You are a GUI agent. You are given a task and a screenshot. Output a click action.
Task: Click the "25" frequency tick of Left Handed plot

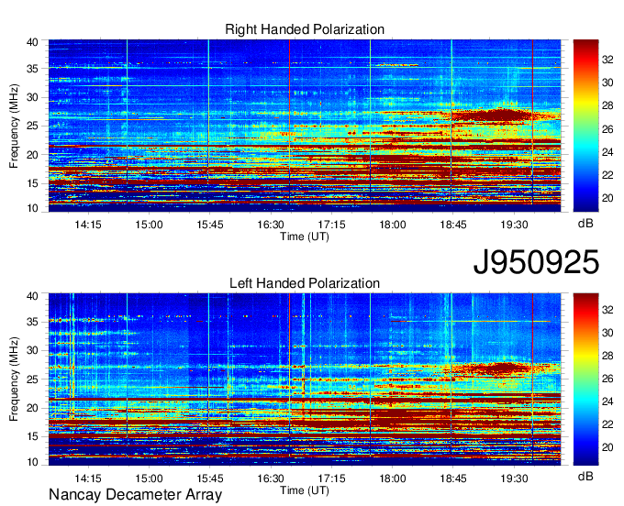click(x=33, y=379)
